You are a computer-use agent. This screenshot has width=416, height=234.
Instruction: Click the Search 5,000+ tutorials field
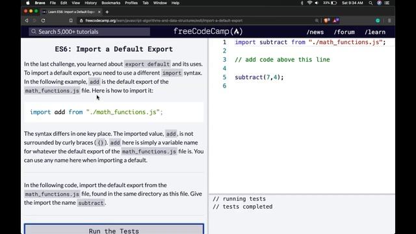tap(90, 32)
